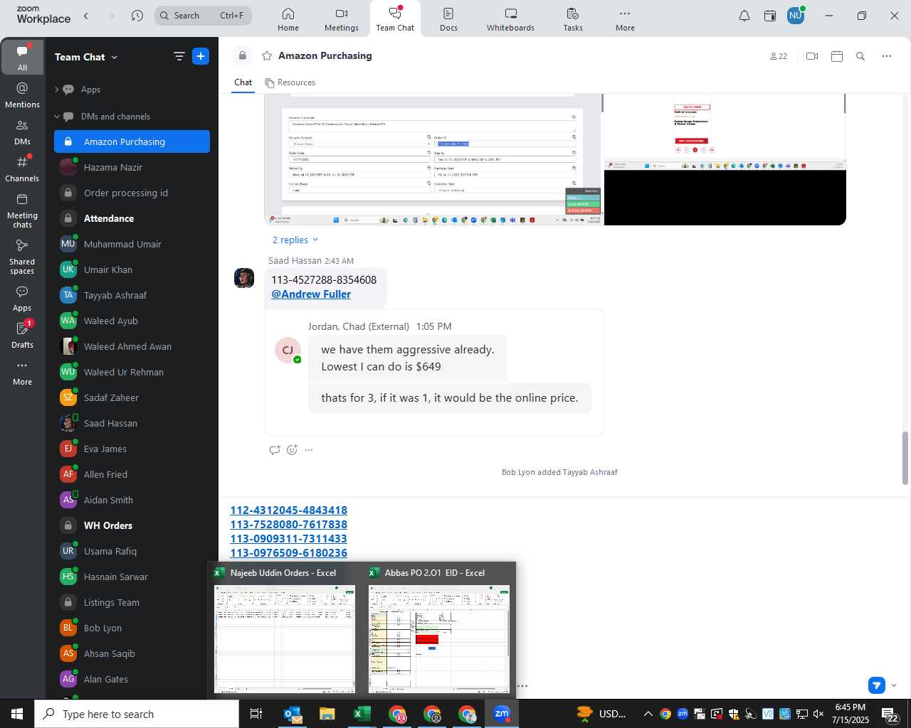Open the Whiteboards tab
911x728 pixels.
(x=510, y=19)
